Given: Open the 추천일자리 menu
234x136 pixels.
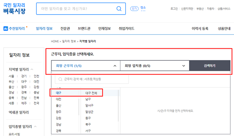Looking at the screenshot, I should [x=17, y=28].
